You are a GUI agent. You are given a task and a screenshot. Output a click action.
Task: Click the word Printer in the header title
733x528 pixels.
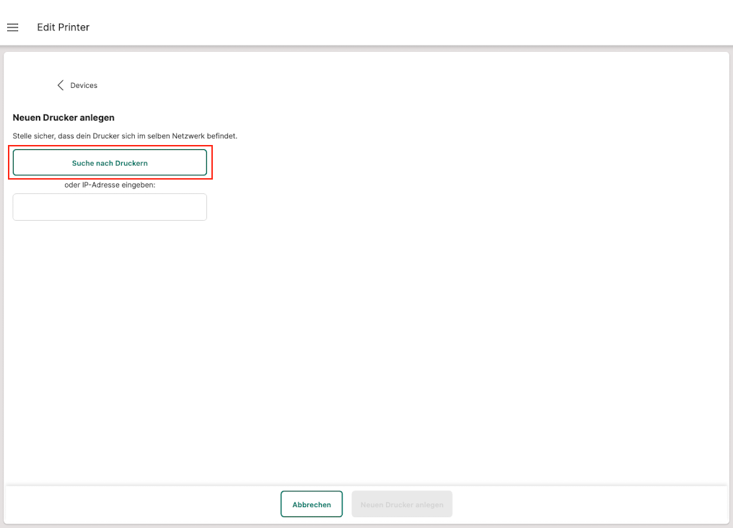(73, 27)
